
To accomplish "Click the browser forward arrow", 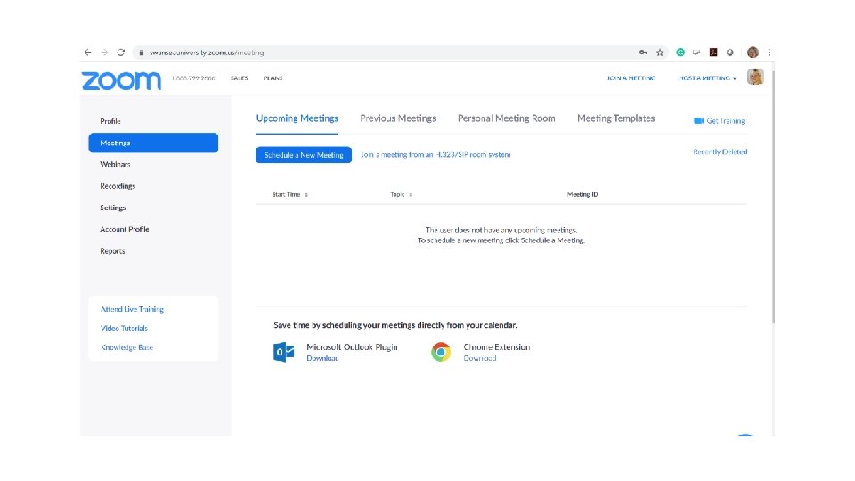I will click(104, 53).
